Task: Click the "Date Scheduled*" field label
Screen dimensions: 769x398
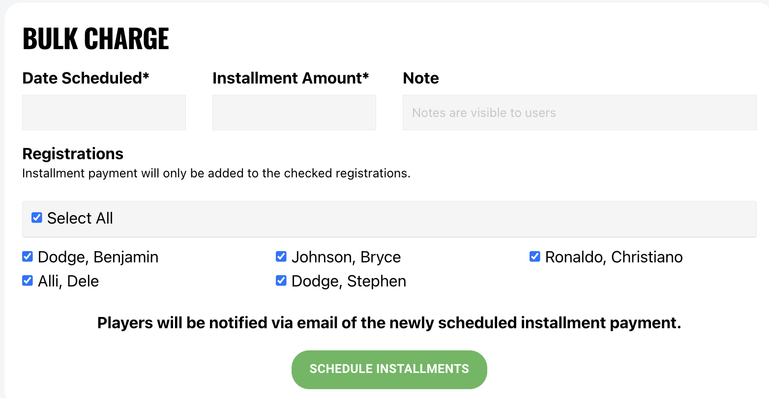Action: [86, 78]
